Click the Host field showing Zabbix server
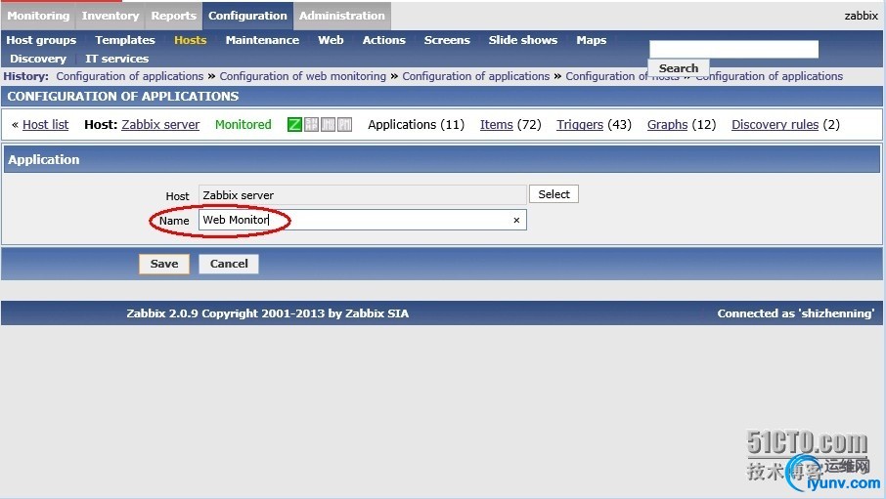Viewport: 886px width, 499px height. [x=362, y=195]
